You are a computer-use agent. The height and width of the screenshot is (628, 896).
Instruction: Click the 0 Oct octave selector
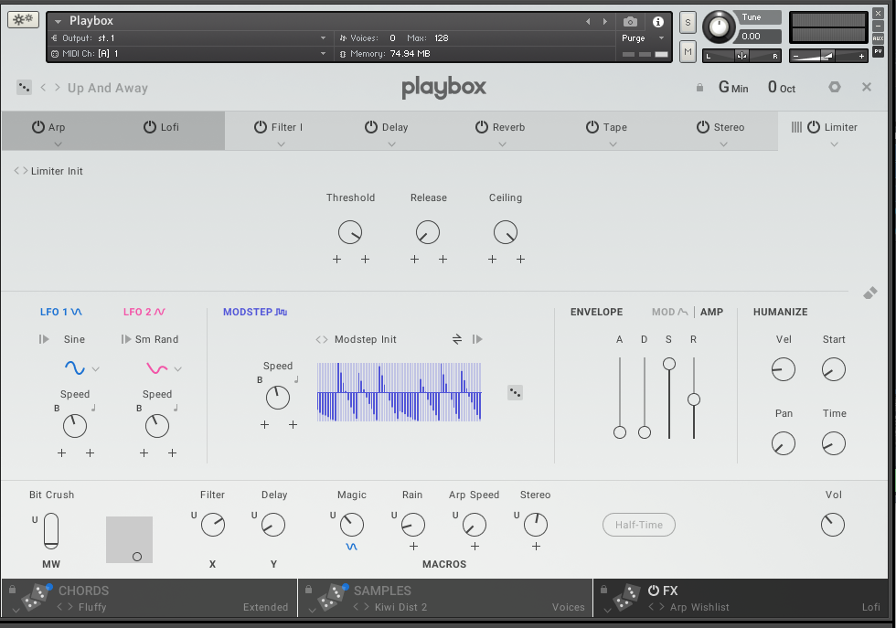click(x=782, y=88)
